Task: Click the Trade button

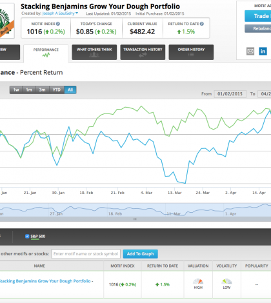Action: click(x=258, y=16)
